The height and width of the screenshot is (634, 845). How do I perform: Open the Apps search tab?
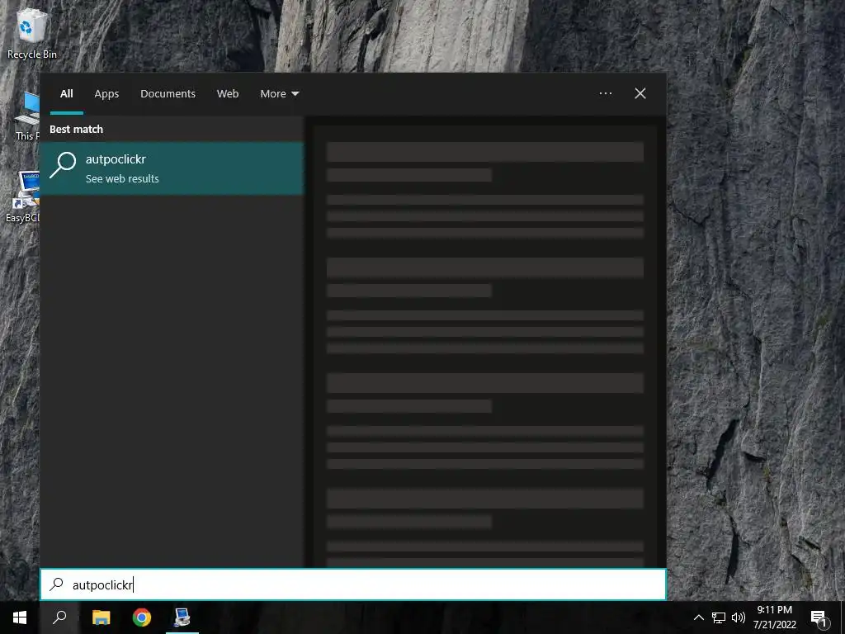tap(106, 94)
